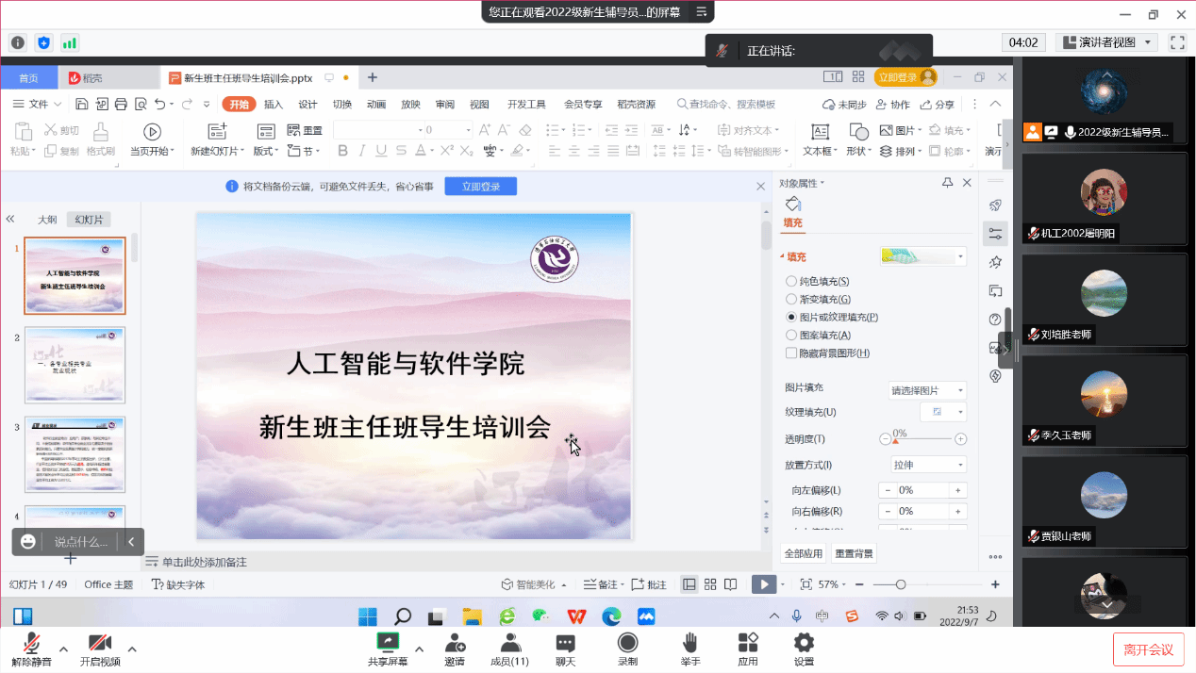Screen dimensions: 1196x673
Task: Open Microsoft Edge from the taskbar
Action: point(611,616)
